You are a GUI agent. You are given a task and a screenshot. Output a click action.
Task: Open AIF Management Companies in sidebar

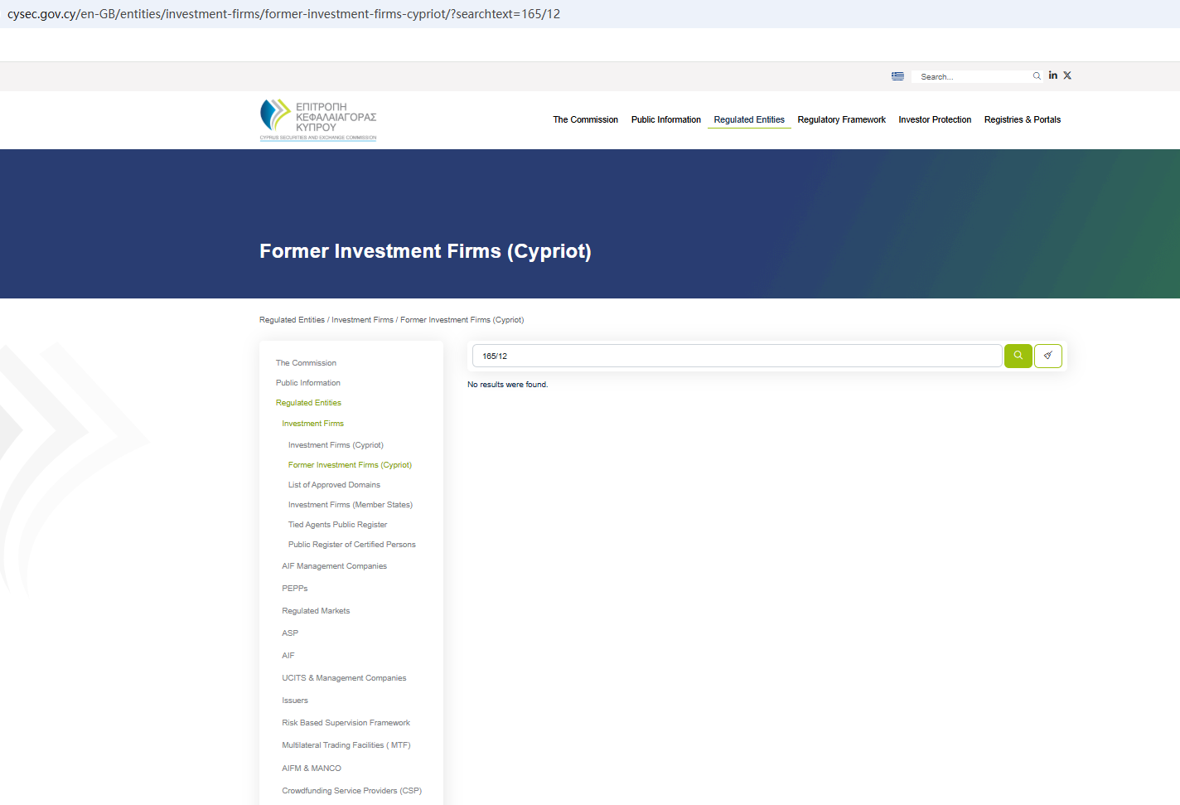(x=334, y=566)
